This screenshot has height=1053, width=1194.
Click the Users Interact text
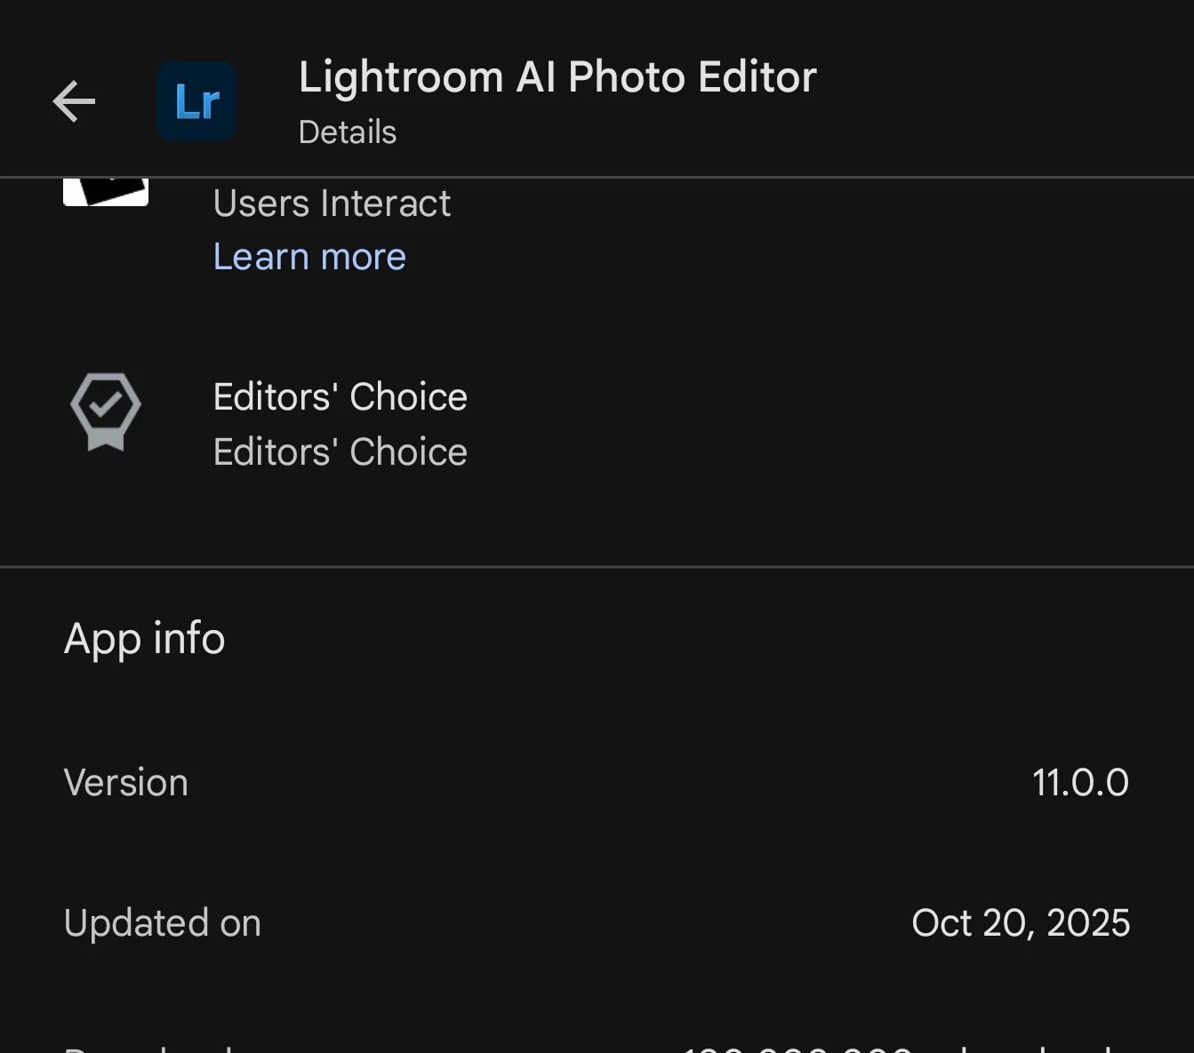tap(332, 203)
